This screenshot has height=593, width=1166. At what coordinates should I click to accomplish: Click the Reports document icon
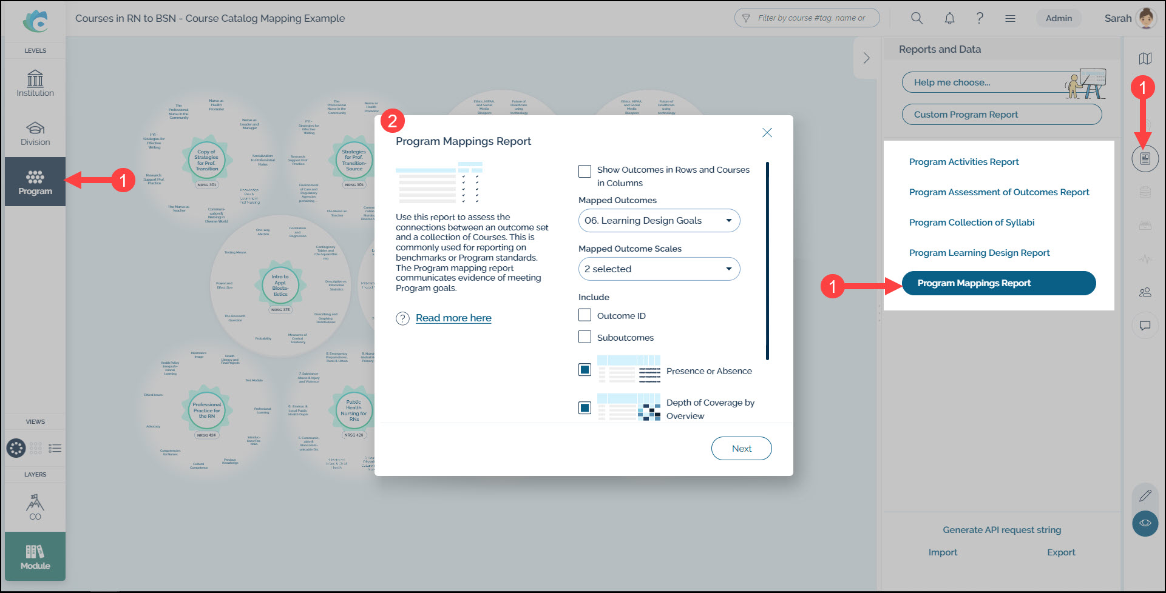[x=1145, y=159]
